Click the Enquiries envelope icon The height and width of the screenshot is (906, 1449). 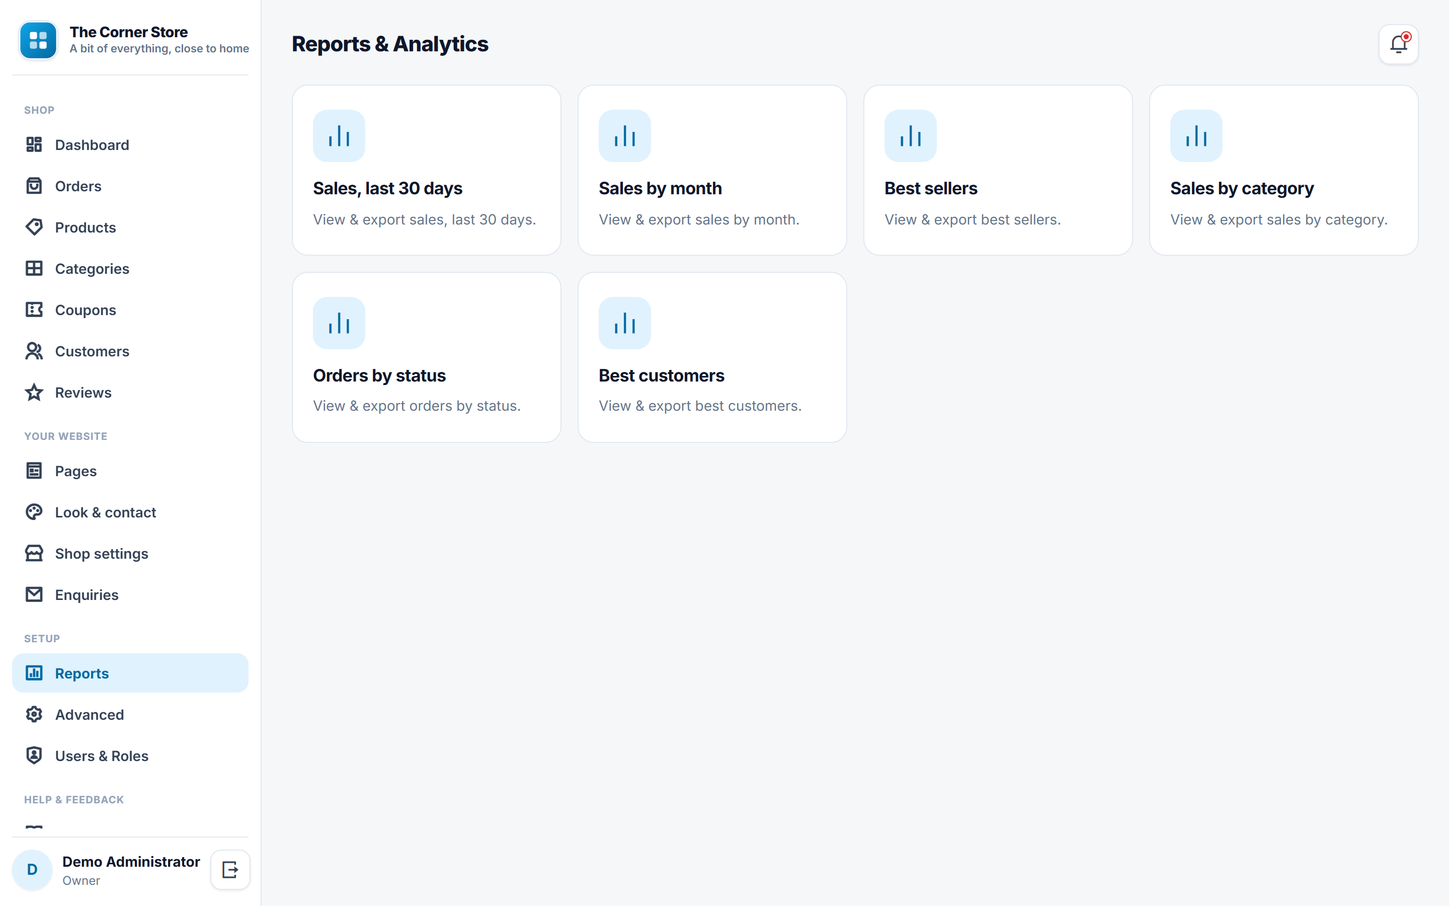point(34,594)
